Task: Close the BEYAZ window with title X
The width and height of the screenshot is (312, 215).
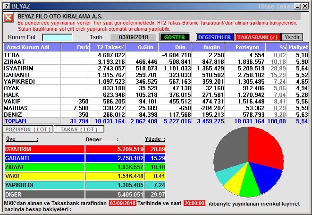Action: (305, 6)
